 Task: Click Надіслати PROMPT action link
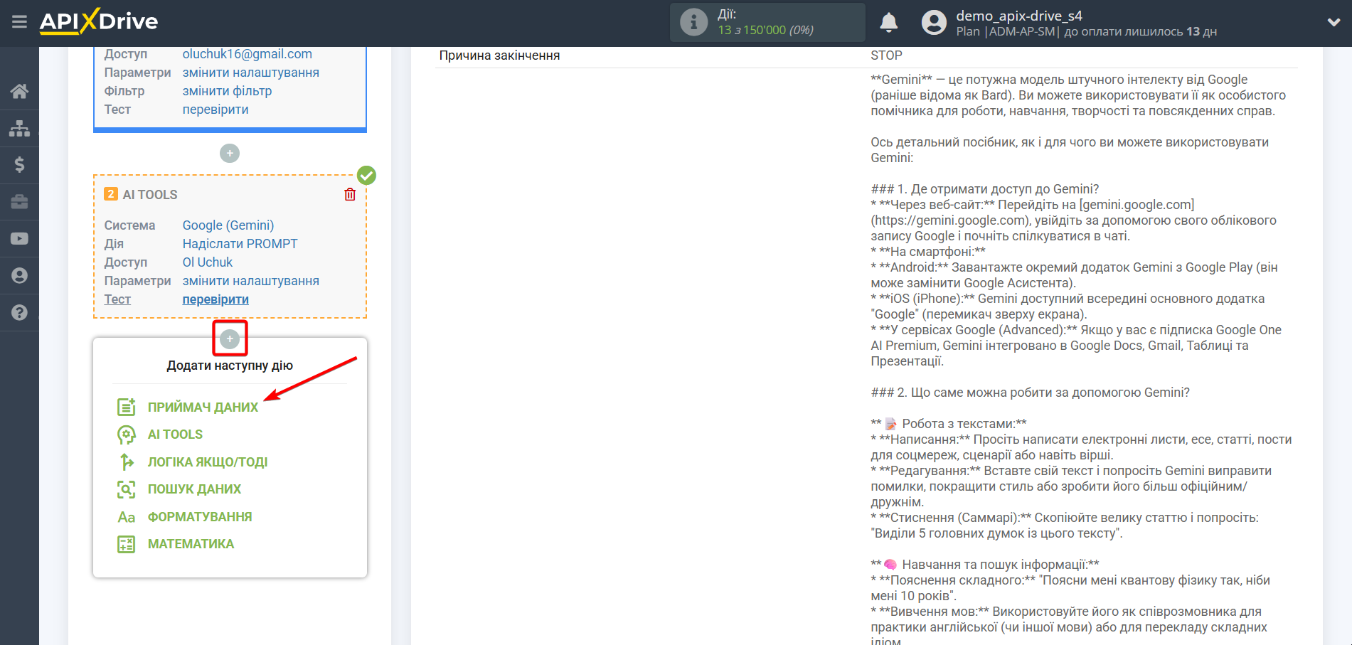point(240,244)
